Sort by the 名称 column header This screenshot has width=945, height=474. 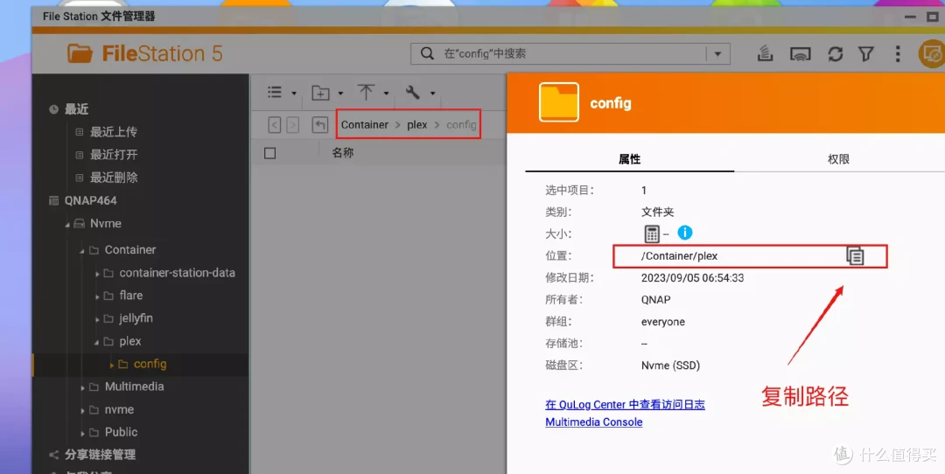click(342, 153)
